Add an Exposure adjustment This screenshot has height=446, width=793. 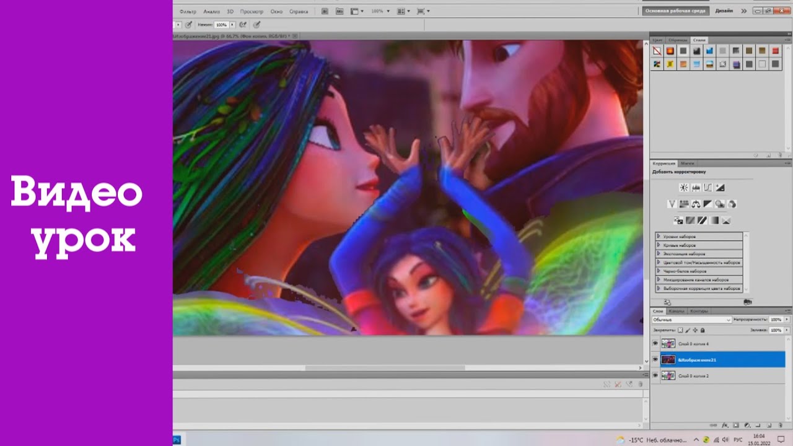(720, 188)
